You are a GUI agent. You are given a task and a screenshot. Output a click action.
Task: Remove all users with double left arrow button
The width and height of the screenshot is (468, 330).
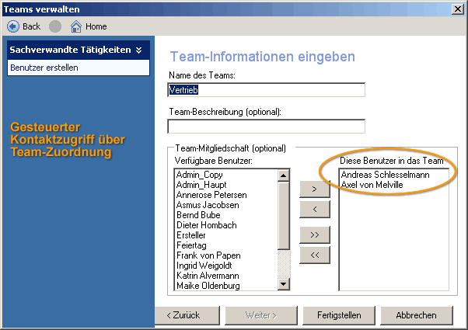314,254
